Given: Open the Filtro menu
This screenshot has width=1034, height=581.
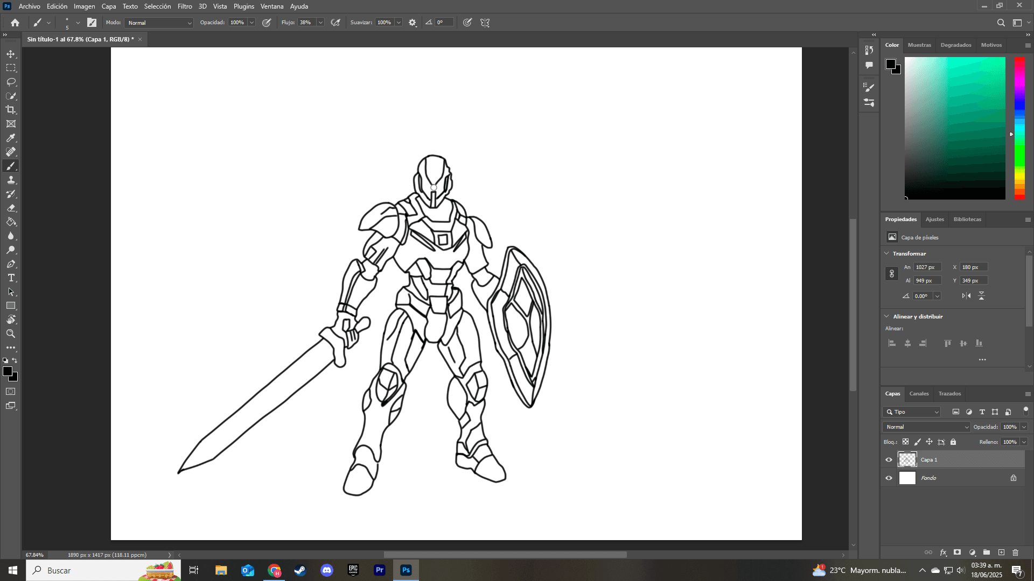Looking at the screenshot, I should click(184, 6).
